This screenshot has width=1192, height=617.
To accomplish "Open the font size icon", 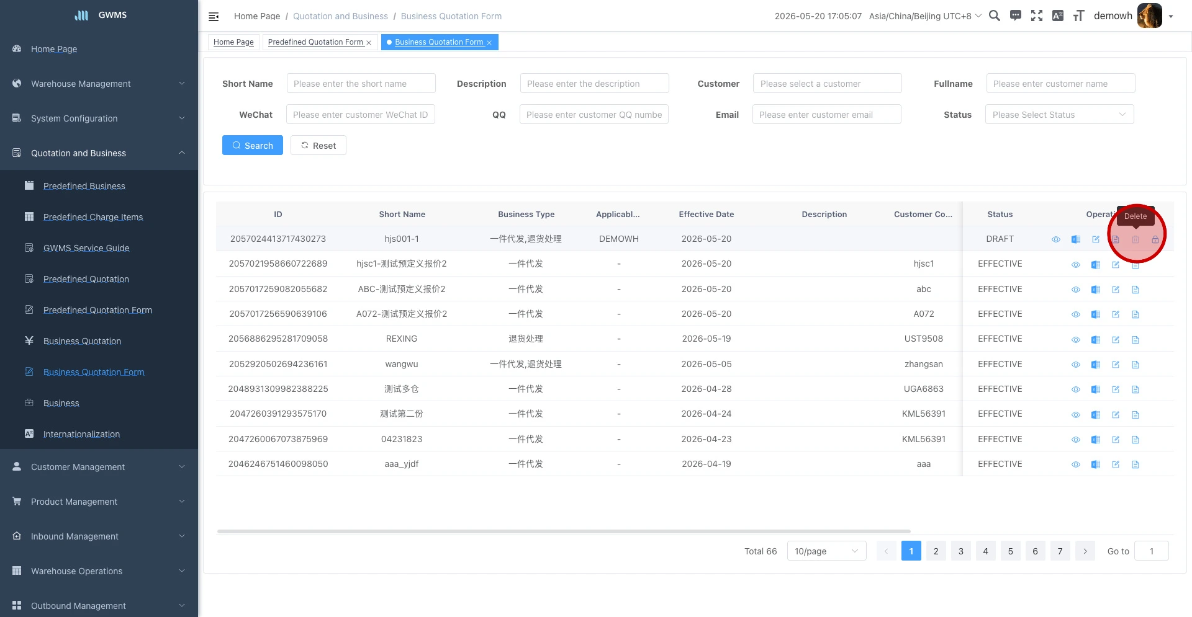I will pyautogui.click(x=1079, y=16).
